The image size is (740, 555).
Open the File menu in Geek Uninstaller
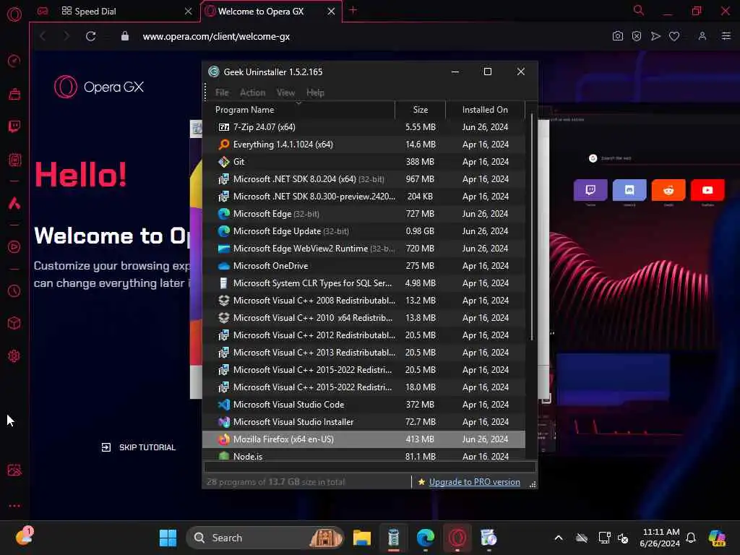[x=222, y=92]
